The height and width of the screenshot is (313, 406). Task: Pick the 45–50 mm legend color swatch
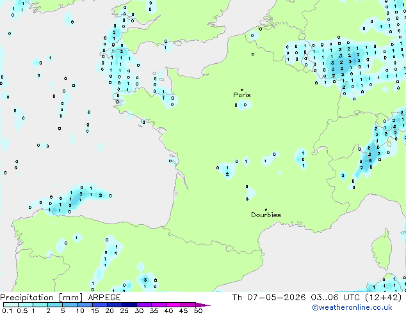coord(188,305)
